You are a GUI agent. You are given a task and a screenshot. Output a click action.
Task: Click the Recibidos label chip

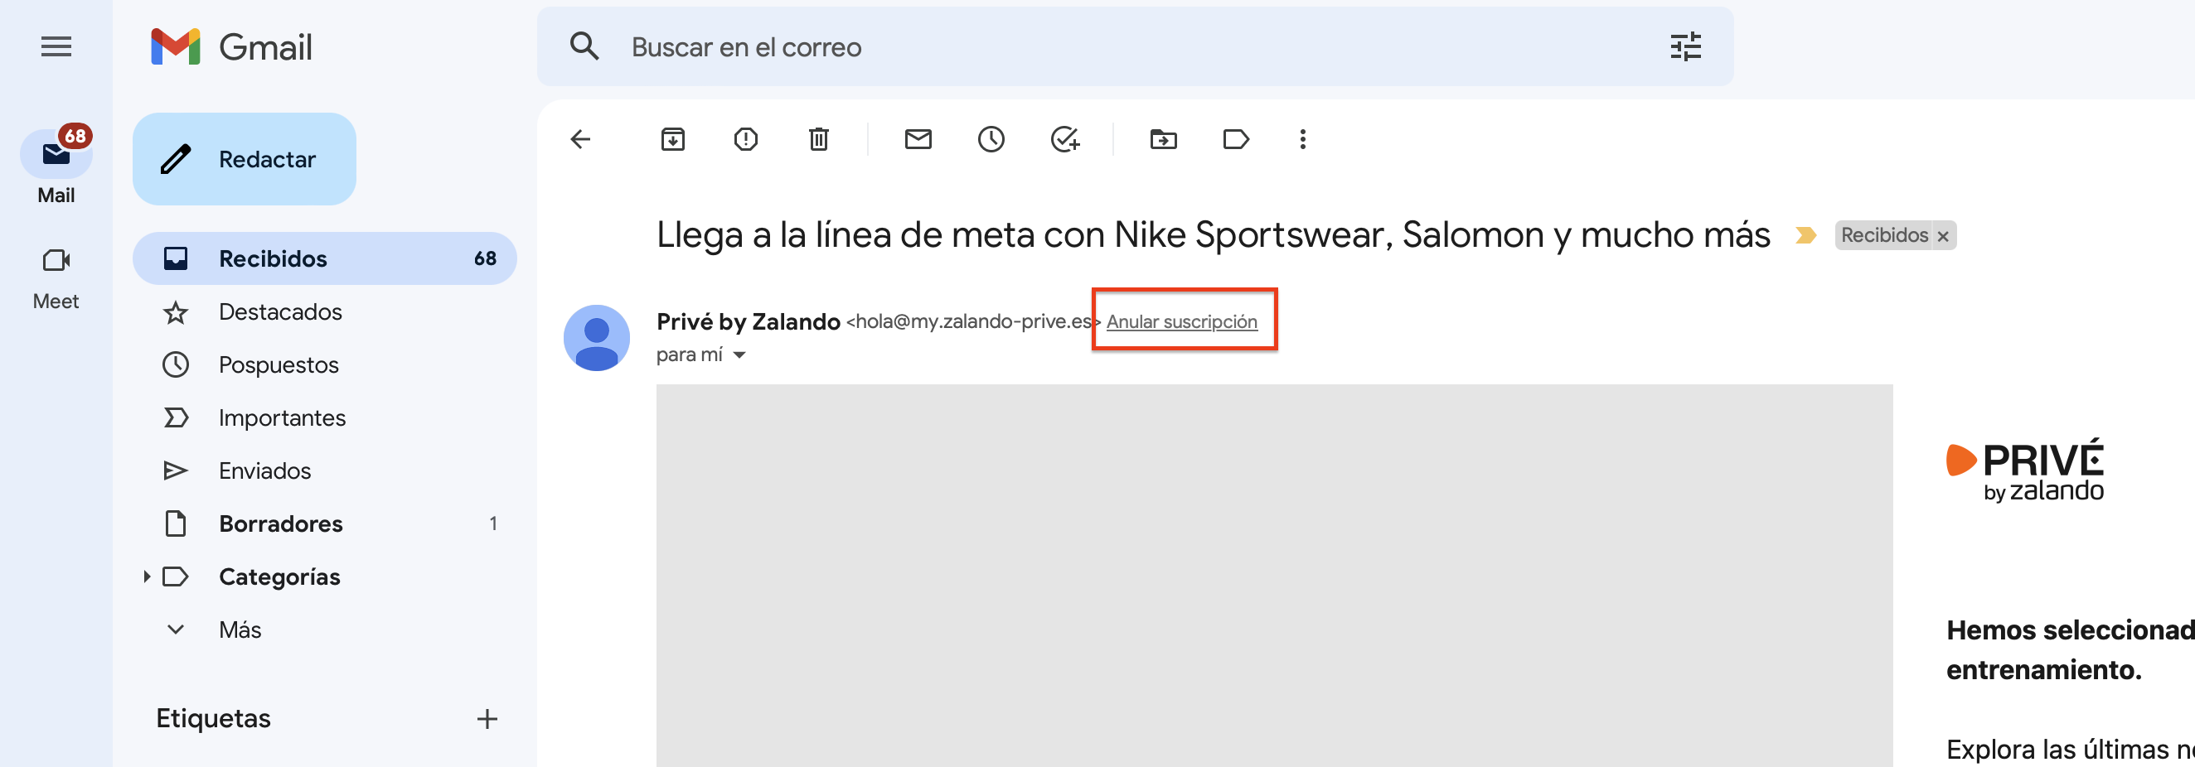pos(1884,236)
